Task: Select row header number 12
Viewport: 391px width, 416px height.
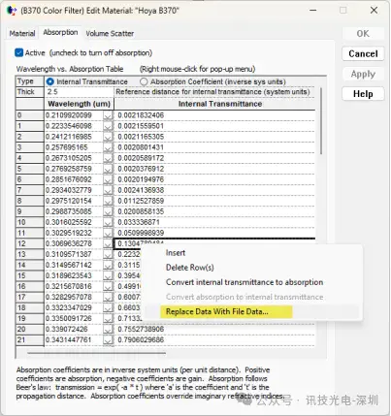Action: point(30,243)
